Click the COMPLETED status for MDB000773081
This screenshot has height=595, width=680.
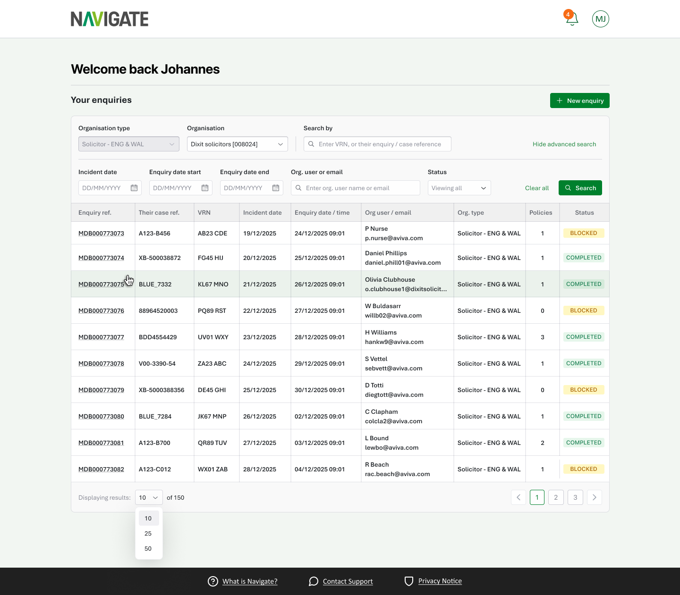(x=584, y=443)
